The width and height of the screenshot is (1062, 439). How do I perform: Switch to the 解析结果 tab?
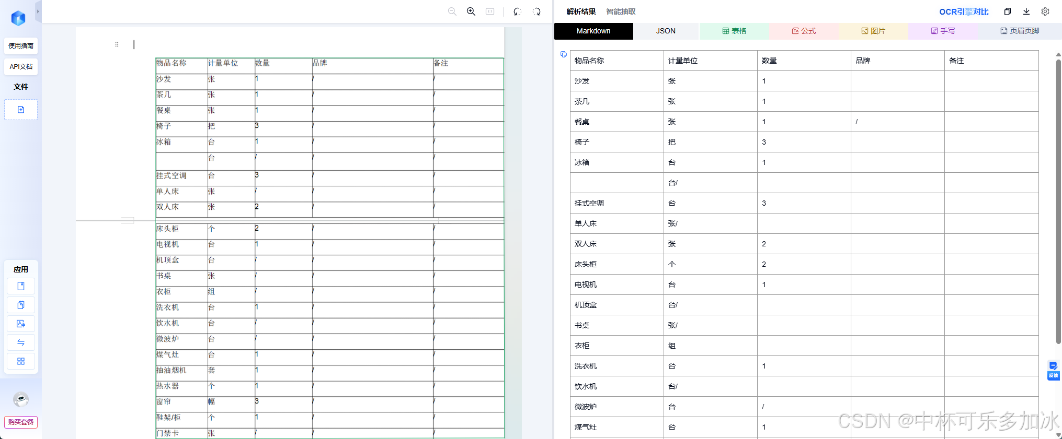click(581, 11)
